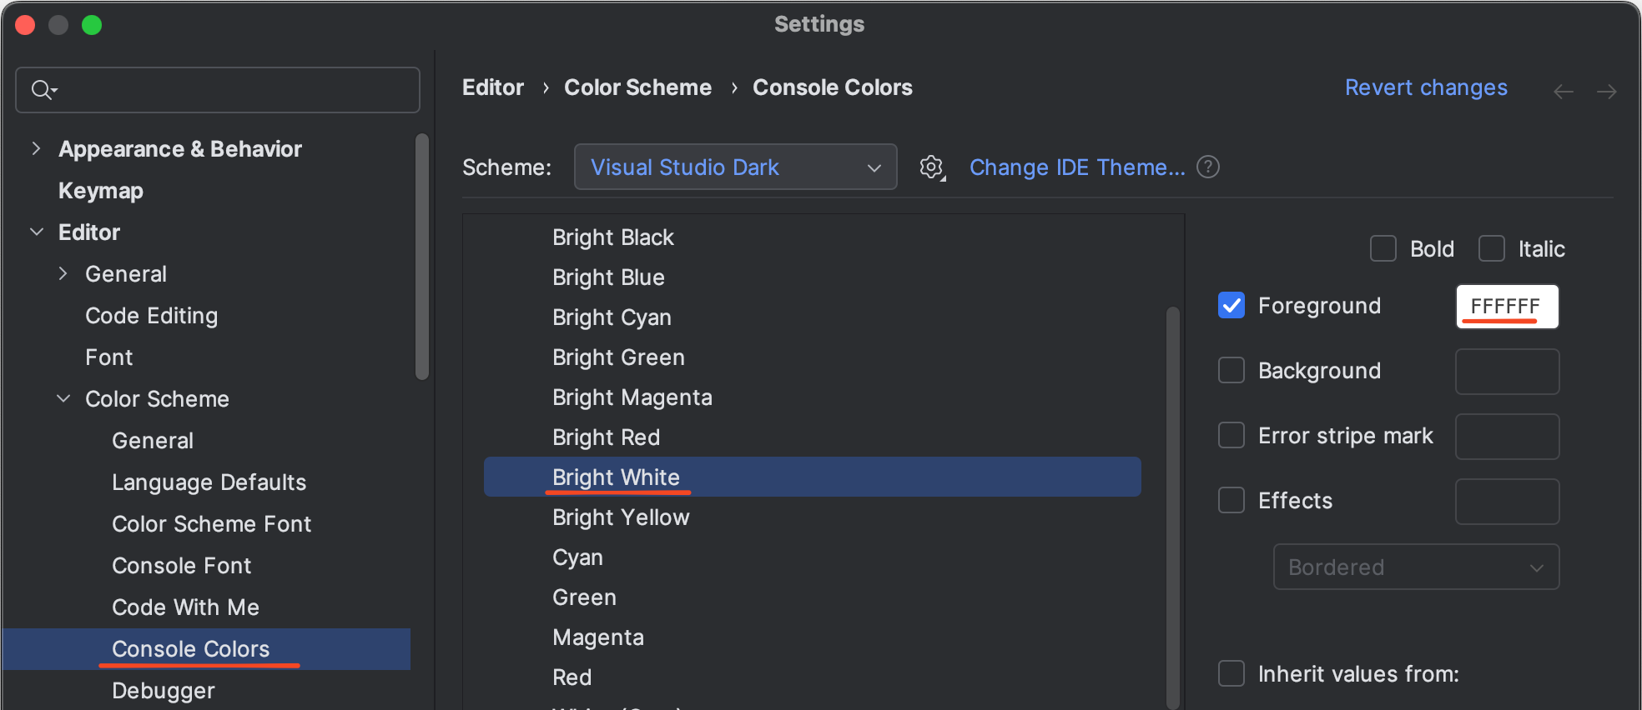Collapse the Color Scheme tree node
This screenshot has height=710, width=1642.
[63, 399]
